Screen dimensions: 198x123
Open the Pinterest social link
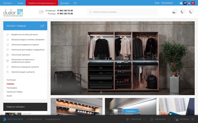(193, 3)
